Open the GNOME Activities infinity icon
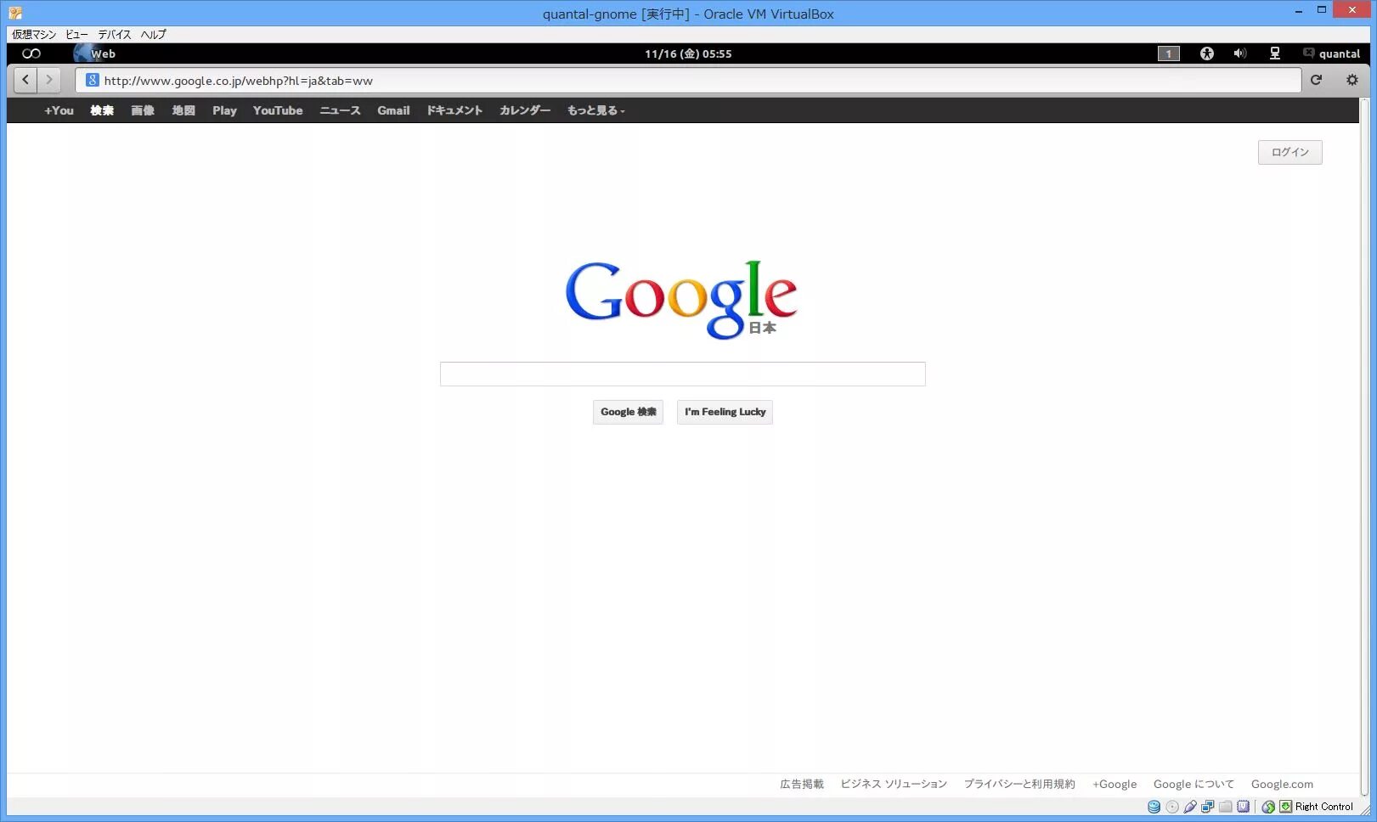 coord(31,53)
